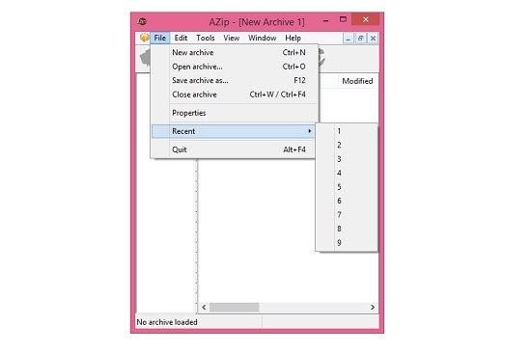Close the AZip main window
Image resolution: width=531 pixels, height=352 pixels.
click(x=365, y=19)
